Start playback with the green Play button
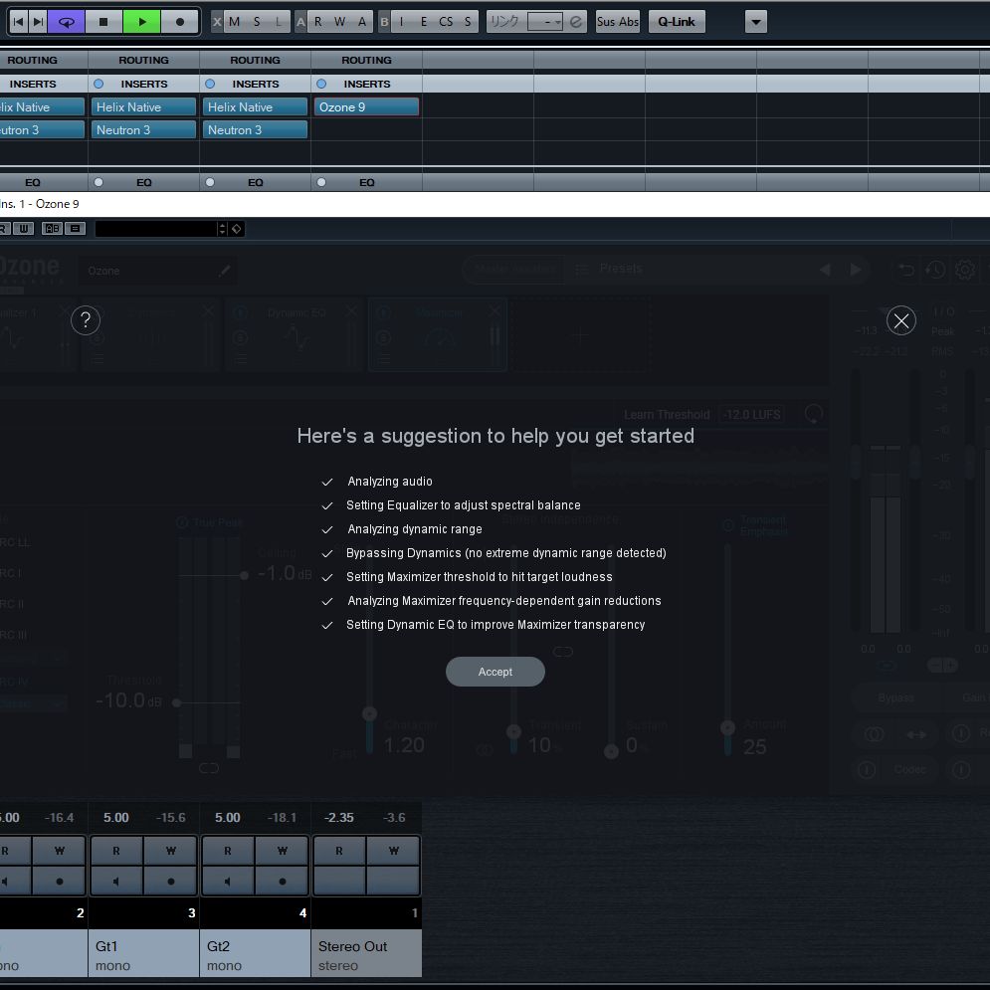The height and width of the screenshot is (990, 990). (141, 22)
